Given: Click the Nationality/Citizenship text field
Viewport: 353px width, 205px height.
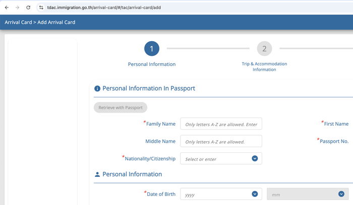Looking at the screenshot, I should [215, 159].
